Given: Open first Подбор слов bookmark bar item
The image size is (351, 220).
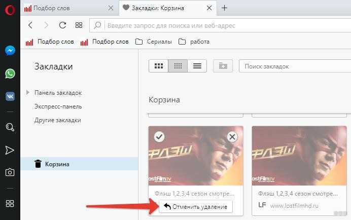Looking at the screenshot, I should (50, 42).
